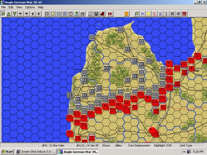Select the gray infantry unit at Pavilosta
The image size is (207, 155).
84,72
